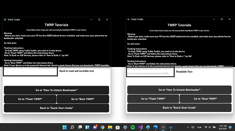This screenshot has width=235, height=131.
Task: Close the left Treble Toolkit window
Action: pos(107,20)
